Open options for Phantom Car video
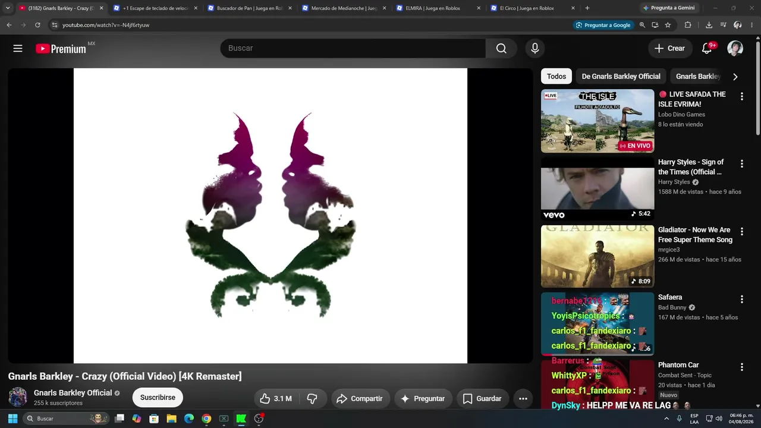The width and height of the screenshot is (761, 428). (741, 367)
